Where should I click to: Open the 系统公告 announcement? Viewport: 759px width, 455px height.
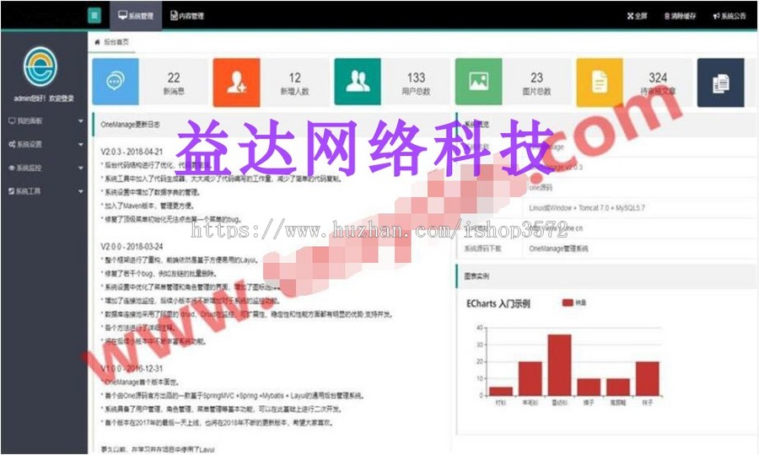pyautogui.click(x=729, y=16)
